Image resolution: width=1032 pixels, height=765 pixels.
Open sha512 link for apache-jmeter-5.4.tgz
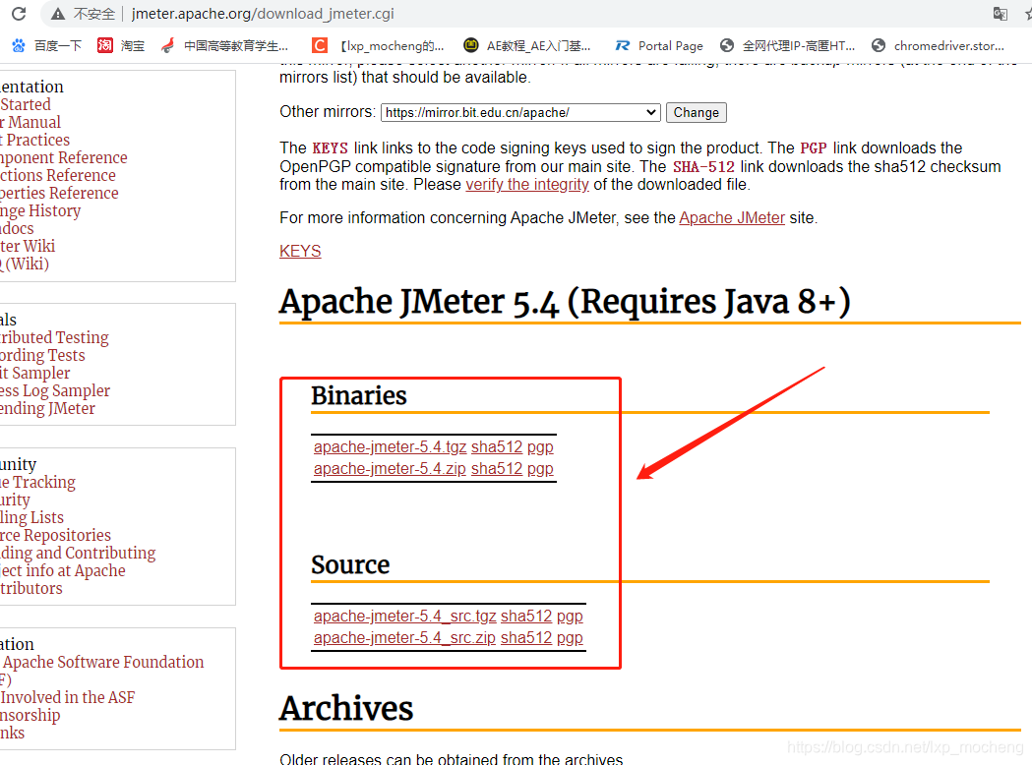pyautogui.click(x=497, y=447)
